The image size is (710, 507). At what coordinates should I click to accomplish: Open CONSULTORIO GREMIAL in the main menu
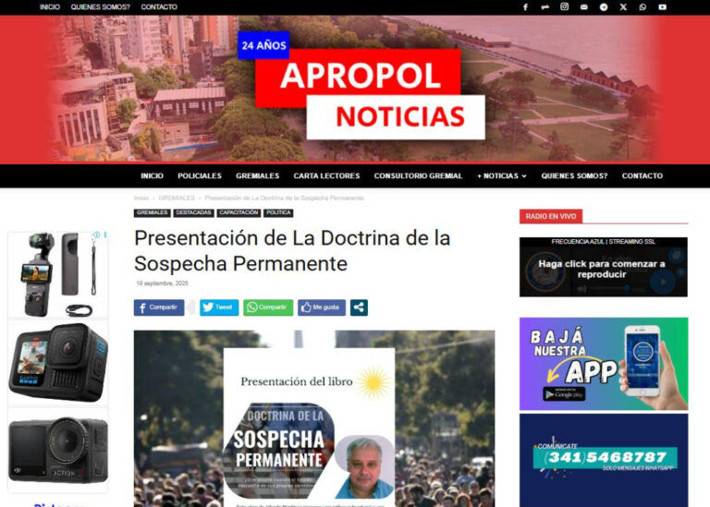click(x=419, y=176)
